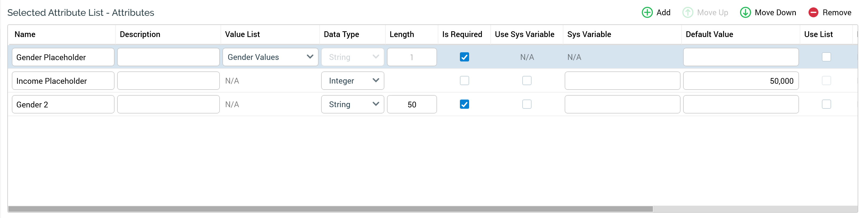Click the Default Value column header
The width and height of the screenshot is (864, 218).
click(x=709, y=34)
